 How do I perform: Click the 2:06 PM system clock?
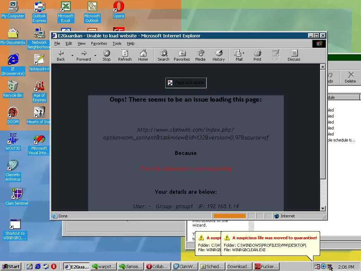point(346,267)
